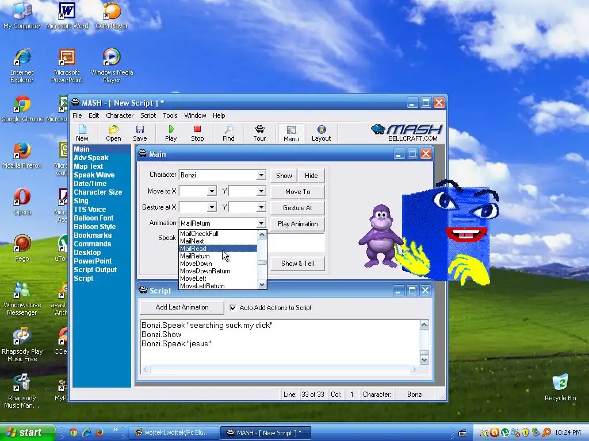589x441 pixels.
Task: Open the Move to Y dropdown
Action: (261, 191)
